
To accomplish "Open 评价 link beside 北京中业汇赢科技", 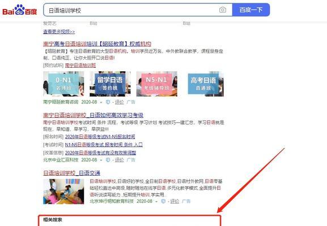I will point(119,160).
